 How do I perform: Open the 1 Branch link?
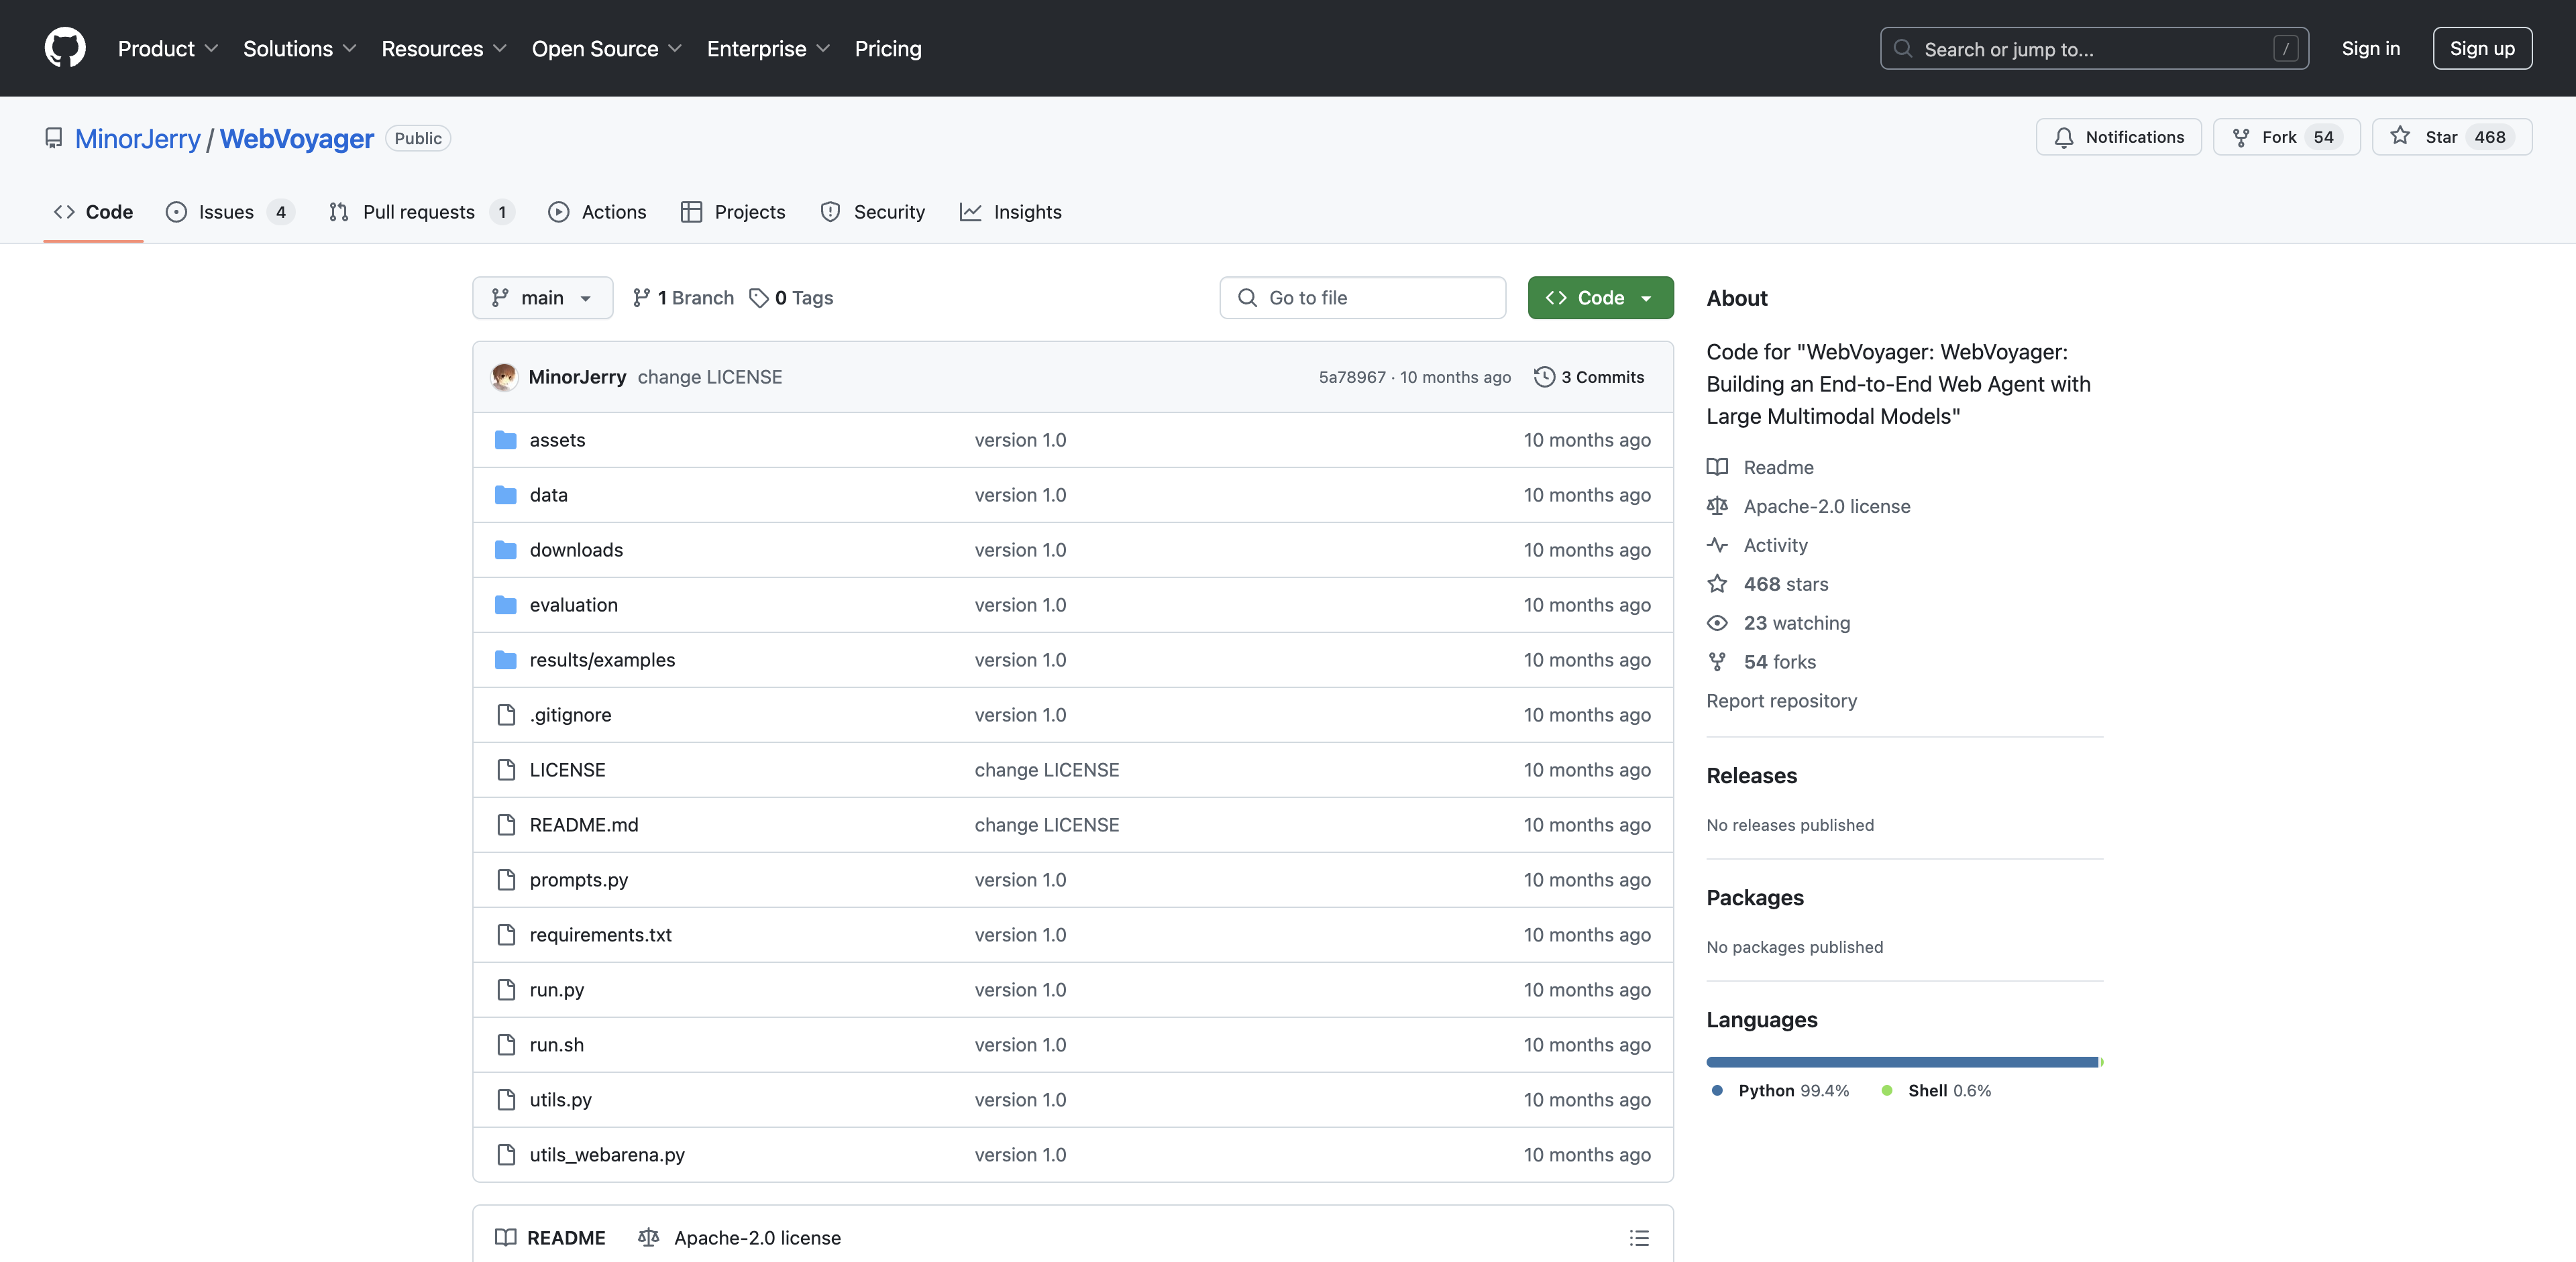pos(683,298)
